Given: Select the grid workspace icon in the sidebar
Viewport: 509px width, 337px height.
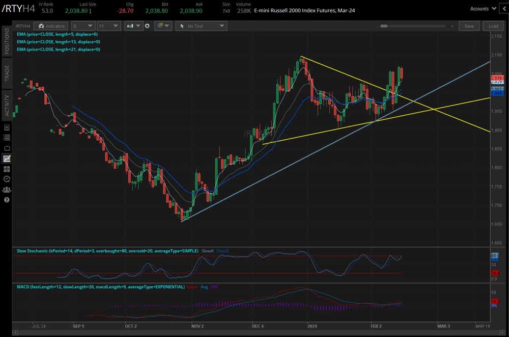Looking at the screenshot, I should pyautogui.click(x=6, y=169).
